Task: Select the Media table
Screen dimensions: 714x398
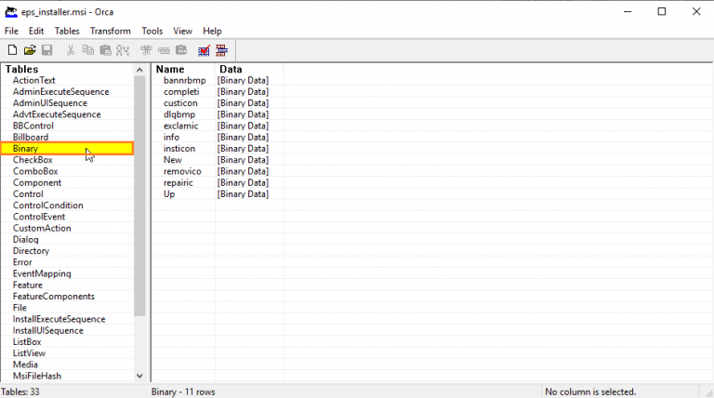Action: pyautogui.click(x=25, y=365)
